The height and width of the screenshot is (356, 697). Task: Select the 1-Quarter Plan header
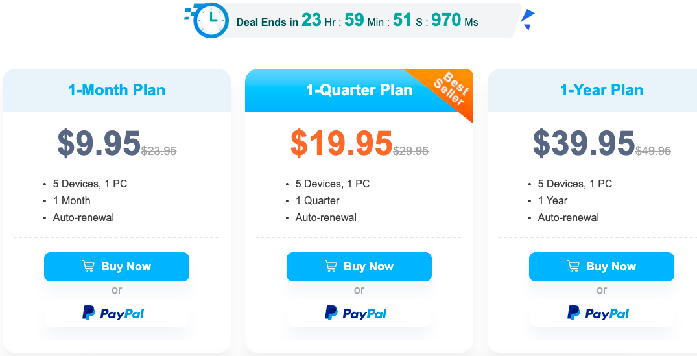[x=359, y=90]
